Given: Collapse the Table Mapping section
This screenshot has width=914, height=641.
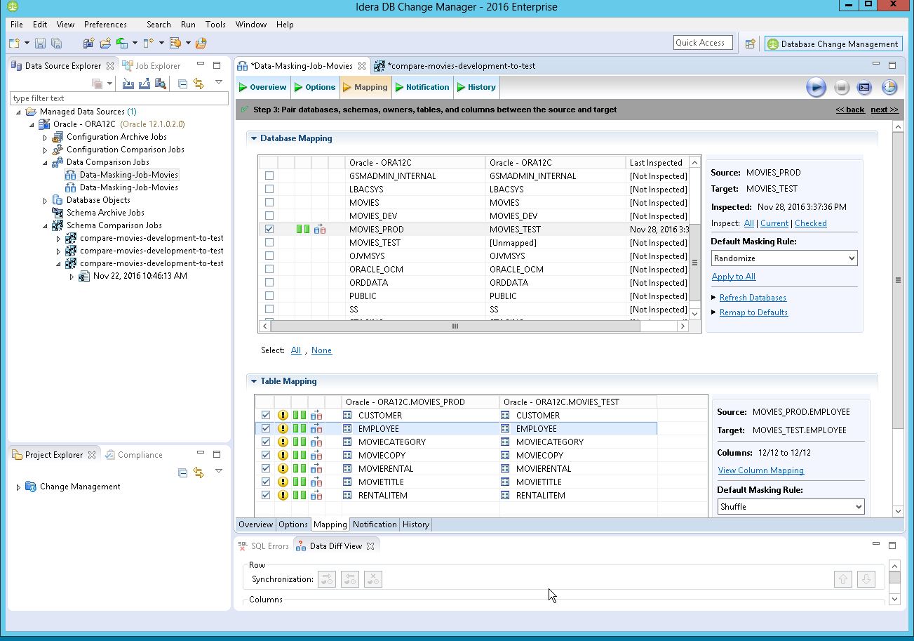Looking at the screenshot, I should (x=254, y=381).
